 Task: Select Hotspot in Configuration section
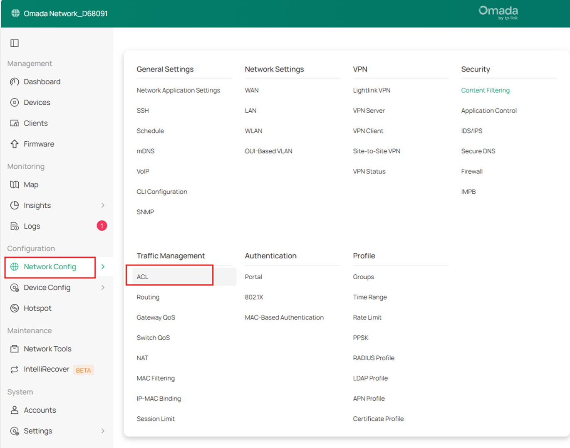37,308
